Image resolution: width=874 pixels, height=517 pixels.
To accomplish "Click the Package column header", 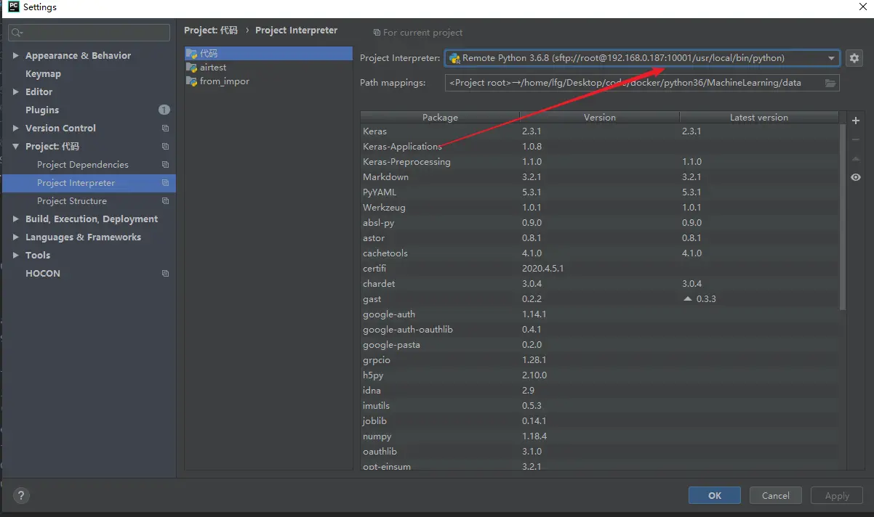I will [440, 117].
